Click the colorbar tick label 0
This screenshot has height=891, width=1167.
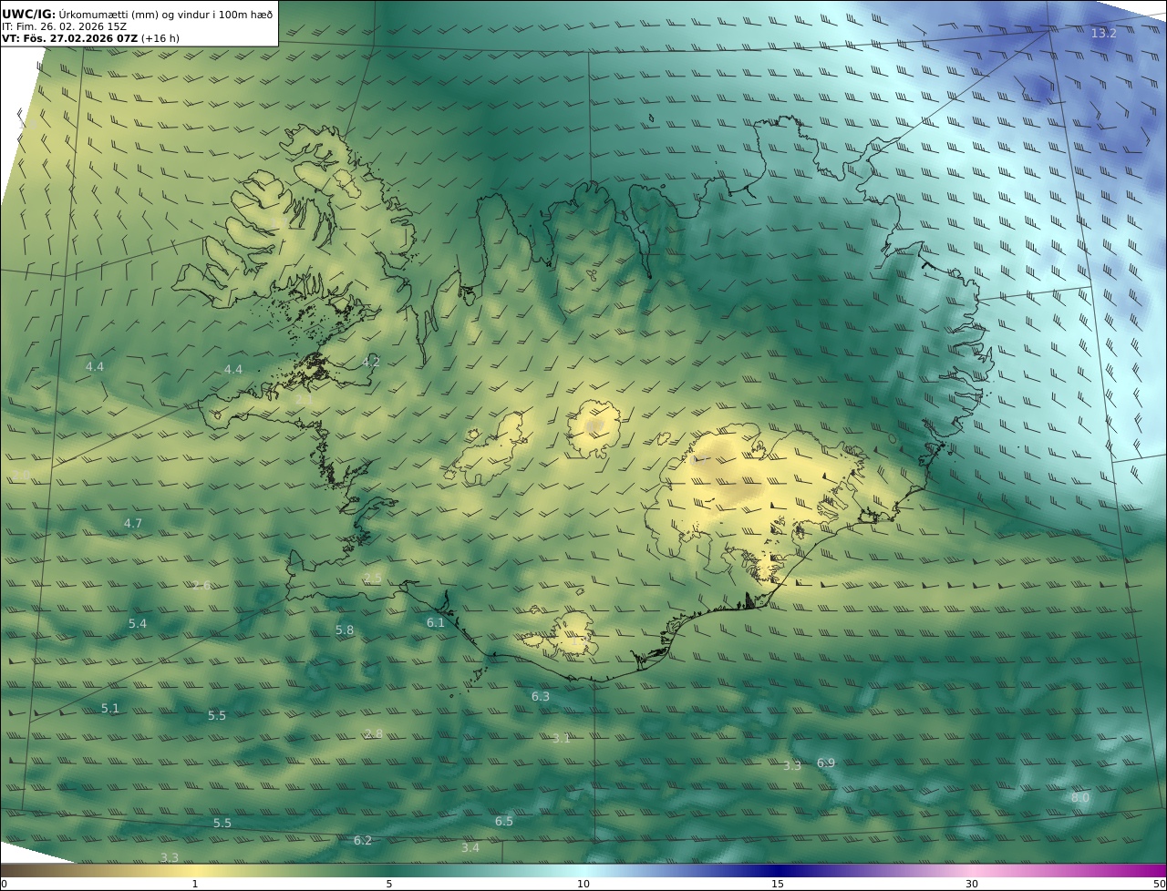pyautogui.click(x=4, y=884)
